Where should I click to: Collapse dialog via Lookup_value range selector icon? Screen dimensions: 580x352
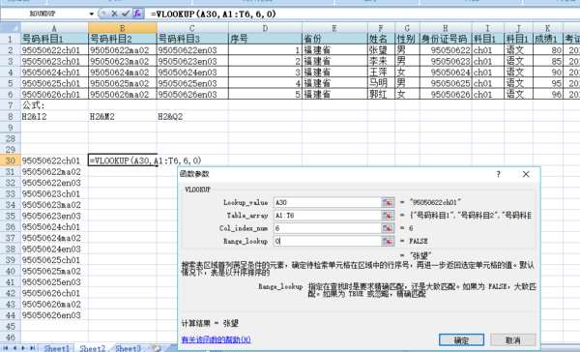point(388,202)
